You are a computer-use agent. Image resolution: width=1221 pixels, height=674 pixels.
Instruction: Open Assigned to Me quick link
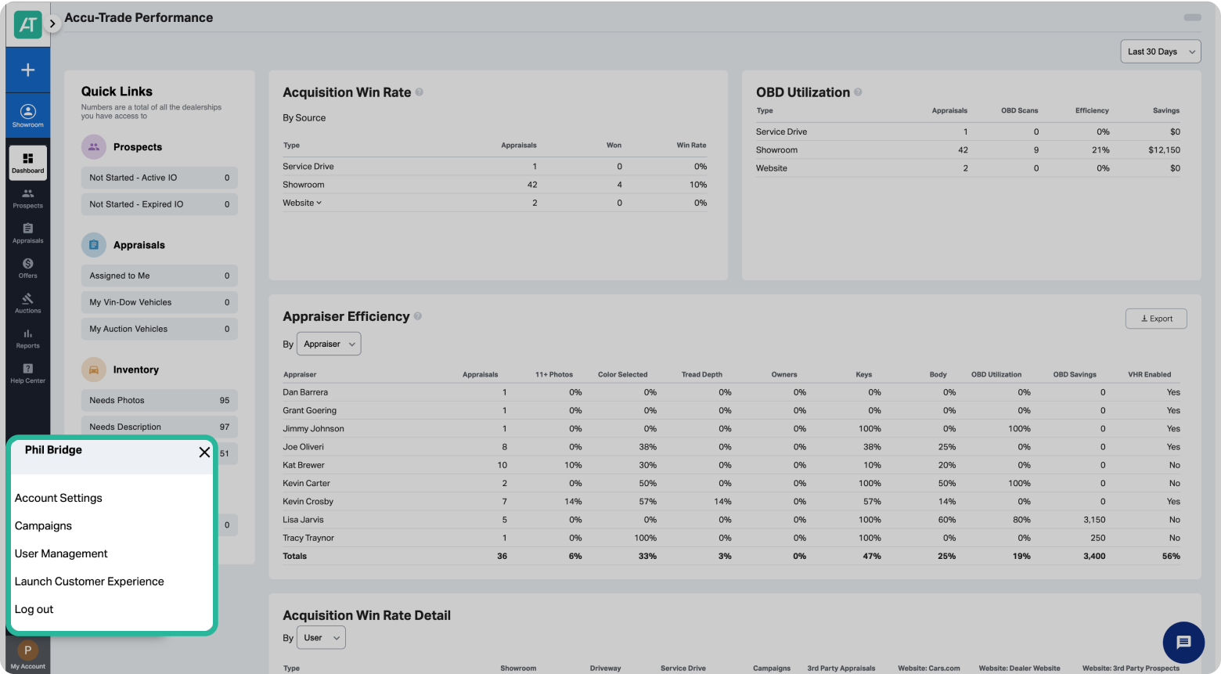click(159, 276)
